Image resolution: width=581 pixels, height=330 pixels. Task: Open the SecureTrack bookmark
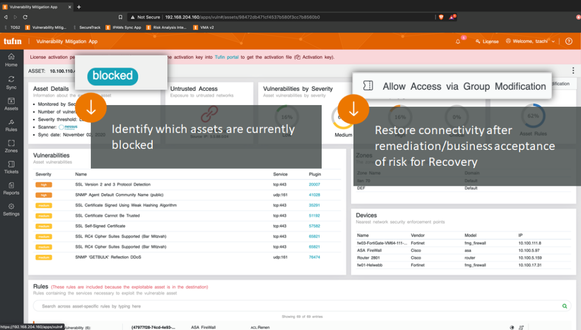point(90,27)
